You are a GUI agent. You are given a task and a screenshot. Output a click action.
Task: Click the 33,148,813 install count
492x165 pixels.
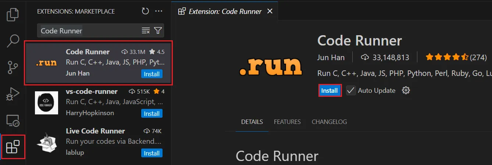[x=385, y=57]
